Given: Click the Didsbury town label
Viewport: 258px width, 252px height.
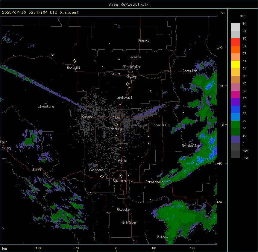Looking at the screenshot, I should [115, 129].
